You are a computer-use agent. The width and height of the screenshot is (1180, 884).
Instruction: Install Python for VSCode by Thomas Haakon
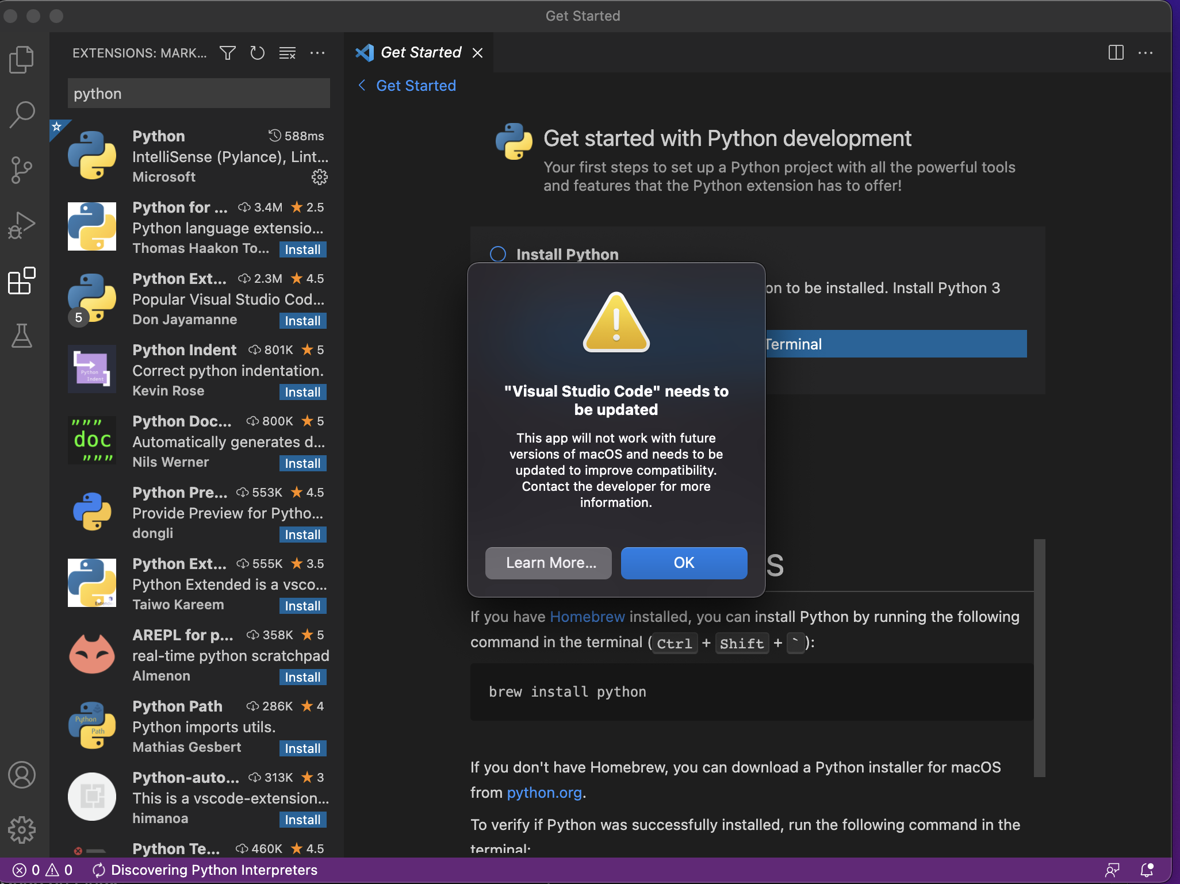pos(303,249)
